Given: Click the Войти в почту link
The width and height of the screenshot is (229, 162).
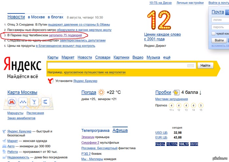Looking at the screenshot, I should (x=219, y=3).
